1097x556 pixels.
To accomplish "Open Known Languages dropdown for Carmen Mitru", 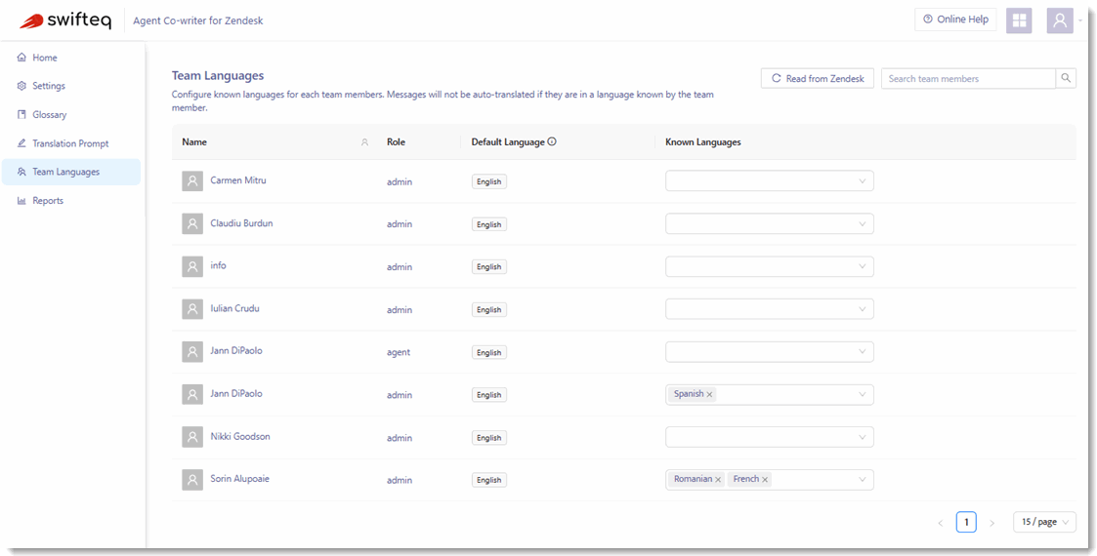I will pyautogui.click(x=770, y=180).
